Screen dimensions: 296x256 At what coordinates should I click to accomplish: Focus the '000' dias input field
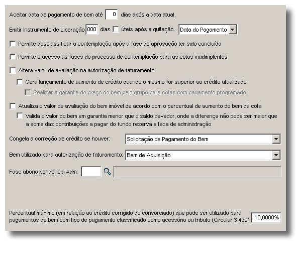pyautogui.click(x=92, y=30)
